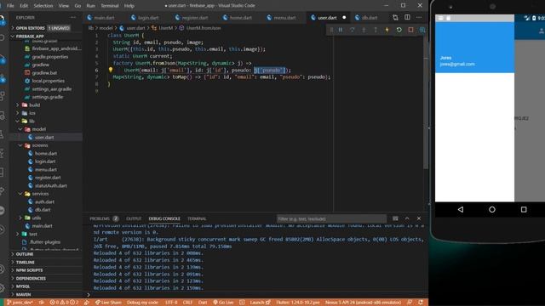Screen dimensions: 545x306
Task: Maximize the bottom panel with the chevron
Action: [407, 218]
